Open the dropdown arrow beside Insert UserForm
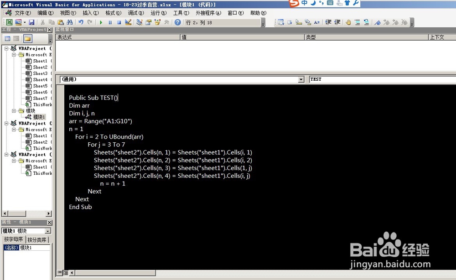The image size is (456, 280). tap(25, 22)
